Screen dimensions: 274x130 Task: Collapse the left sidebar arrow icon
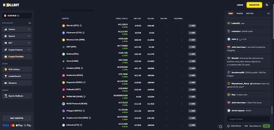click(x=30, y=23)
